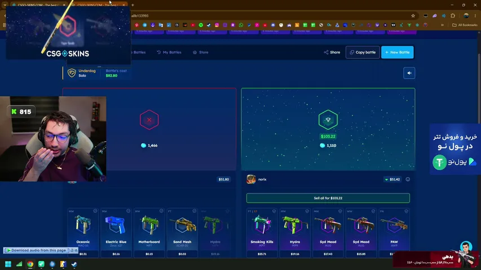Open Windows Start menu

8,264
